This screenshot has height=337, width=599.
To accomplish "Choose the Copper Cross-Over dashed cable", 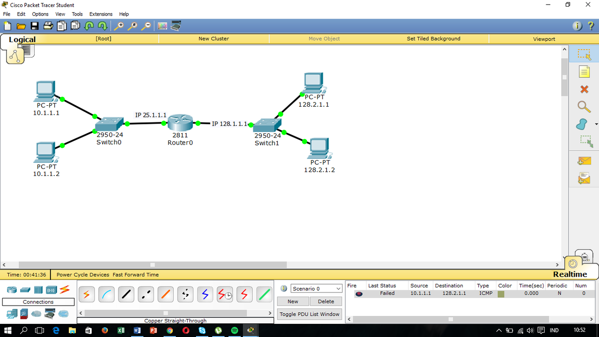I will pyautogui.click(x=146, y=294).
